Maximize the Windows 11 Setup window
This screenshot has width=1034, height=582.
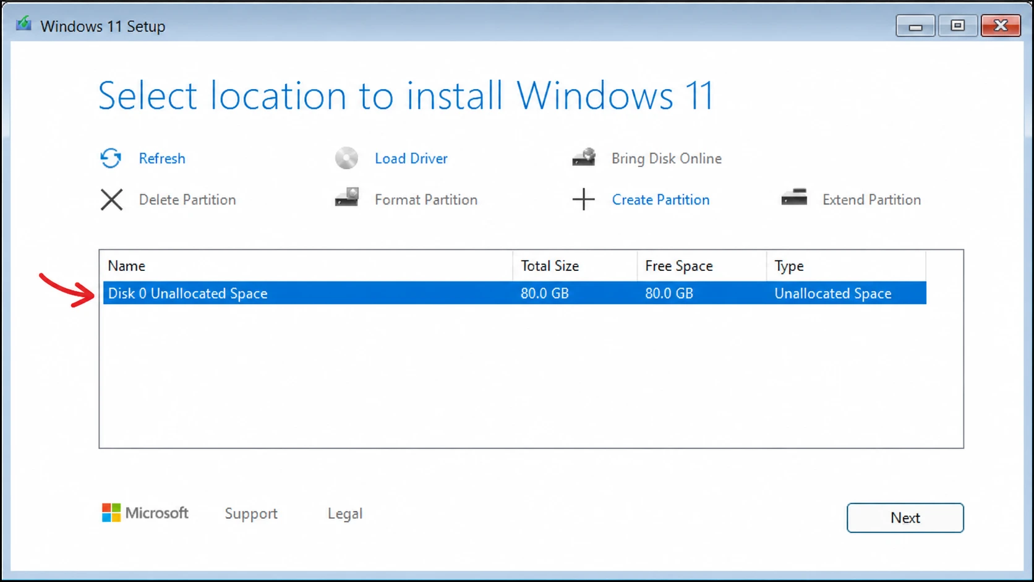(x=957, y=26)
